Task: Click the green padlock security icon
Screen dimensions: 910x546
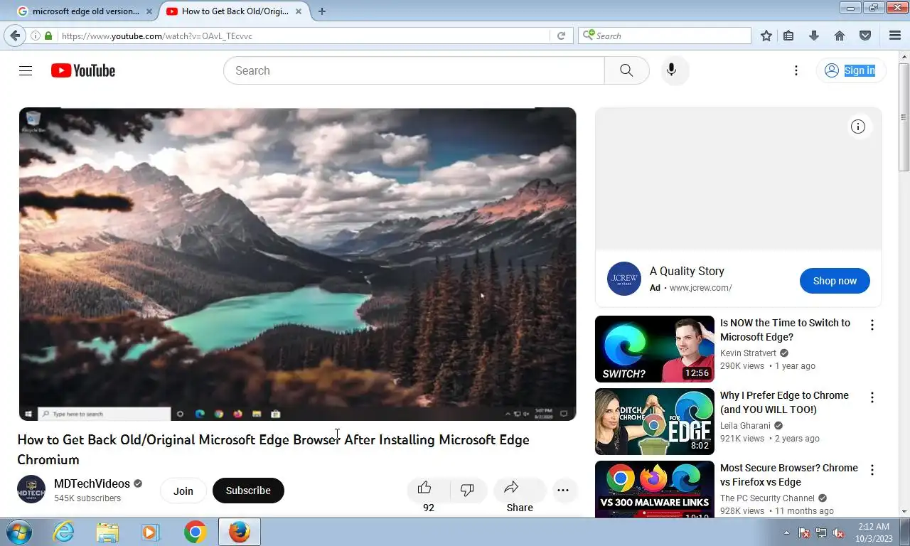Action: (48, 36)
